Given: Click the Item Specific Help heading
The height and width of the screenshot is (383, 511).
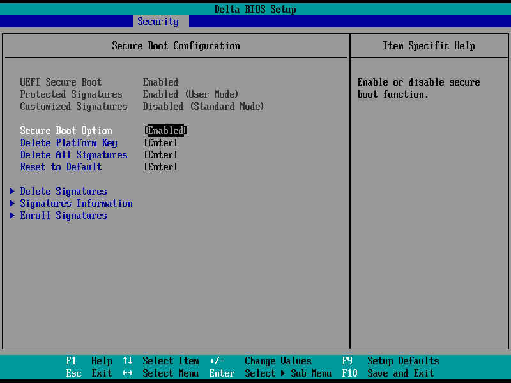Looking at the screenshot, I should point(429,45).
